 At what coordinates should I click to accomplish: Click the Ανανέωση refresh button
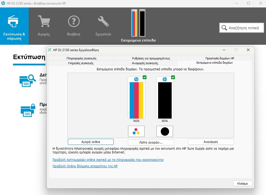pyautogui.click(x=211, y=142)
